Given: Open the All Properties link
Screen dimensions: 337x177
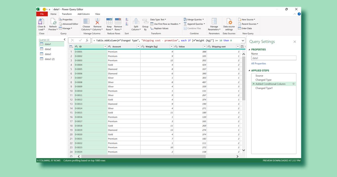Looking at the screenshot, I should pos(258,63).
